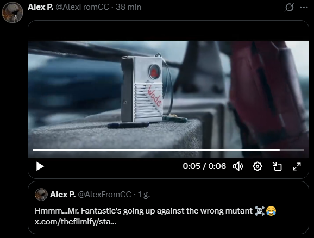Click Alex P. display name in header
Screen dimensions: 314x238
[x=40, y=7]
